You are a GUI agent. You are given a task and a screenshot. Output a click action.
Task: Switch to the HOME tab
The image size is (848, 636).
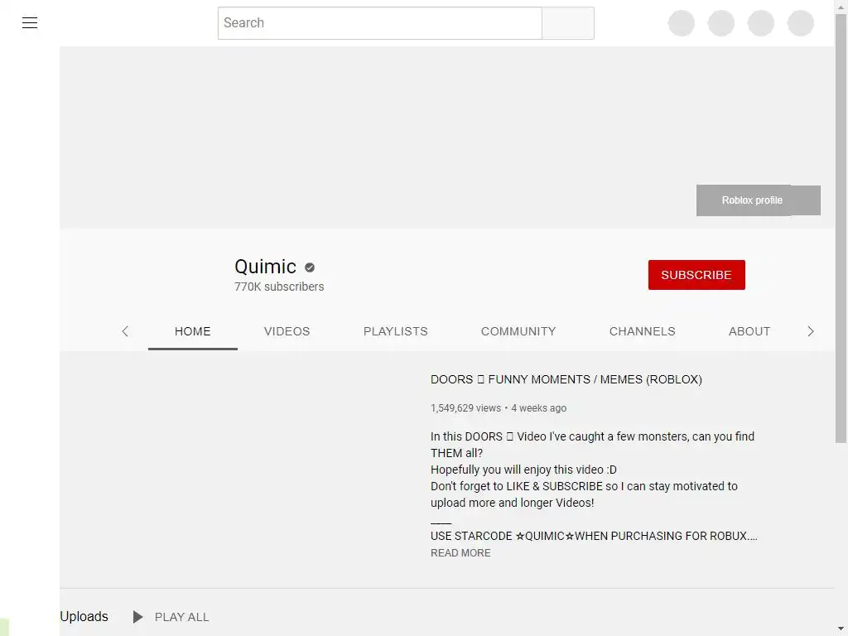[x=192, y=331]
